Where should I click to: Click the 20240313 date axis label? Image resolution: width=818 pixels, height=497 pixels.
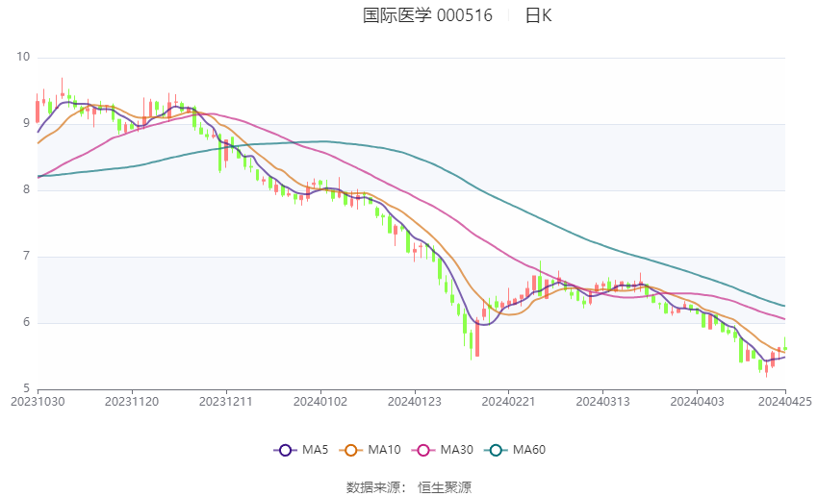(x=602, y=402)
